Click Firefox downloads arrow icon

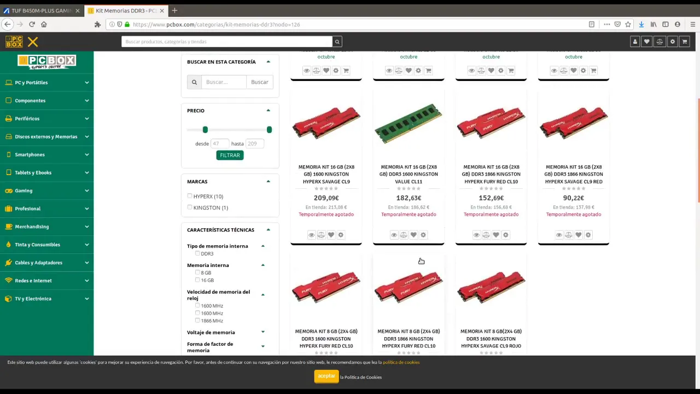[x=641, y=24]
